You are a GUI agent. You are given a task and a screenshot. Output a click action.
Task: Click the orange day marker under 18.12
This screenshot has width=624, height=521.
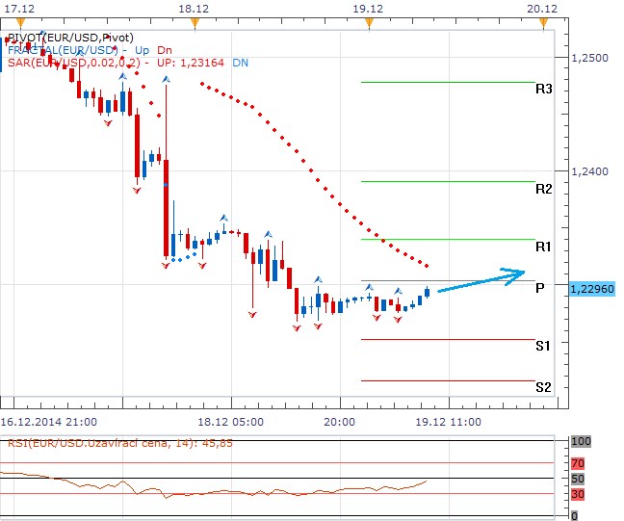(x=195, y=21)
